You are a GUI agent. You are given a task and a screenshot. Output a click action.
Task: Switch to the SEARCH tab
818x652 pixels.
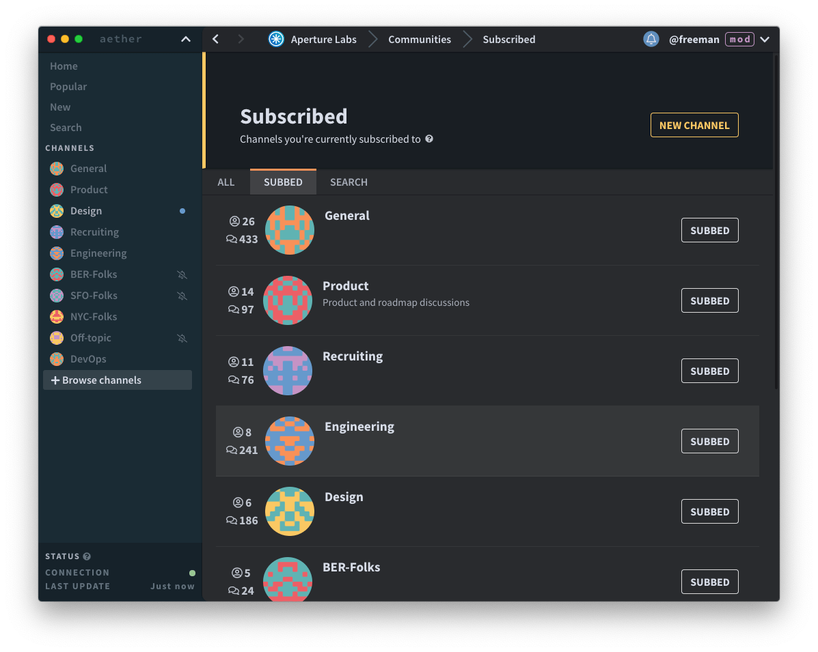[349, 182]
